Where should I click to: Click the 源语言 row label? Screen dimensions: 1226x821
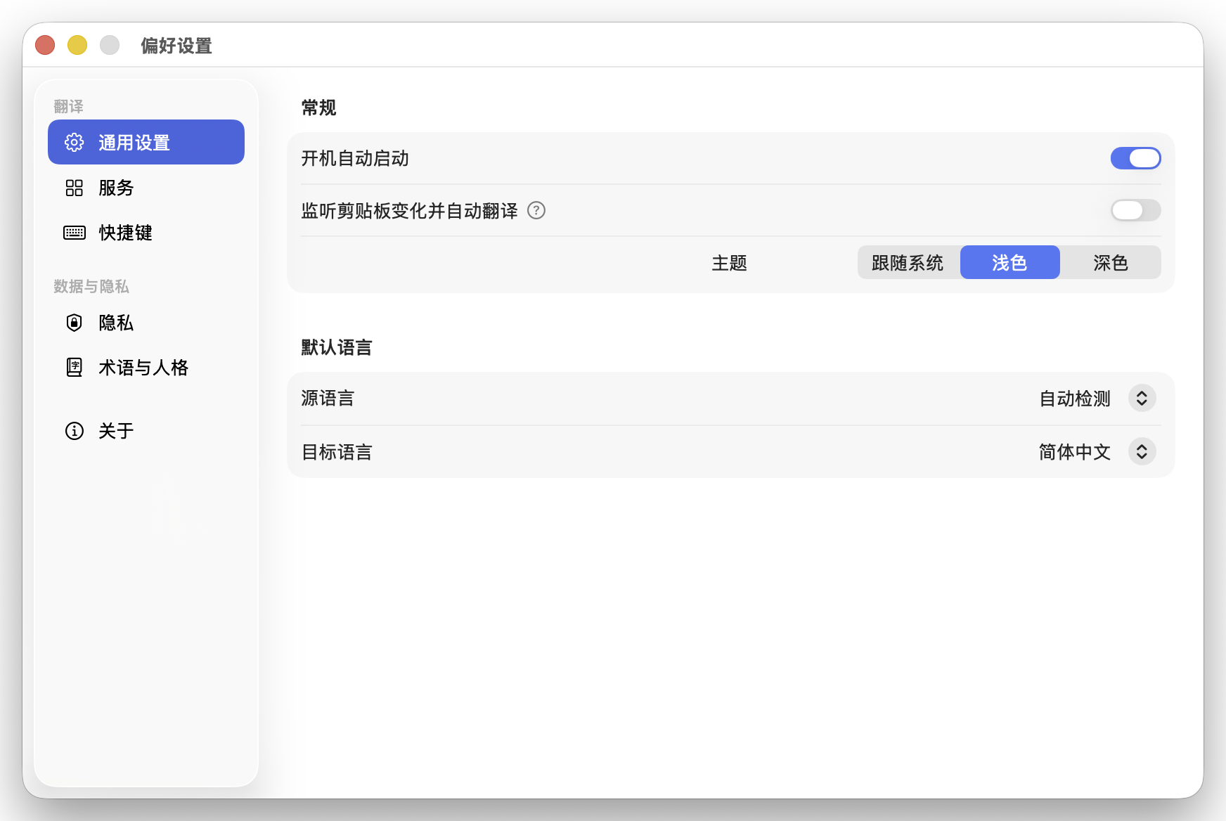click(x=328, y=399)
